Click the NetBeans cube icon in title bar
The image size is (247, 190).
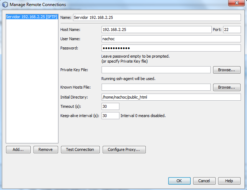(x=5, y=5)
